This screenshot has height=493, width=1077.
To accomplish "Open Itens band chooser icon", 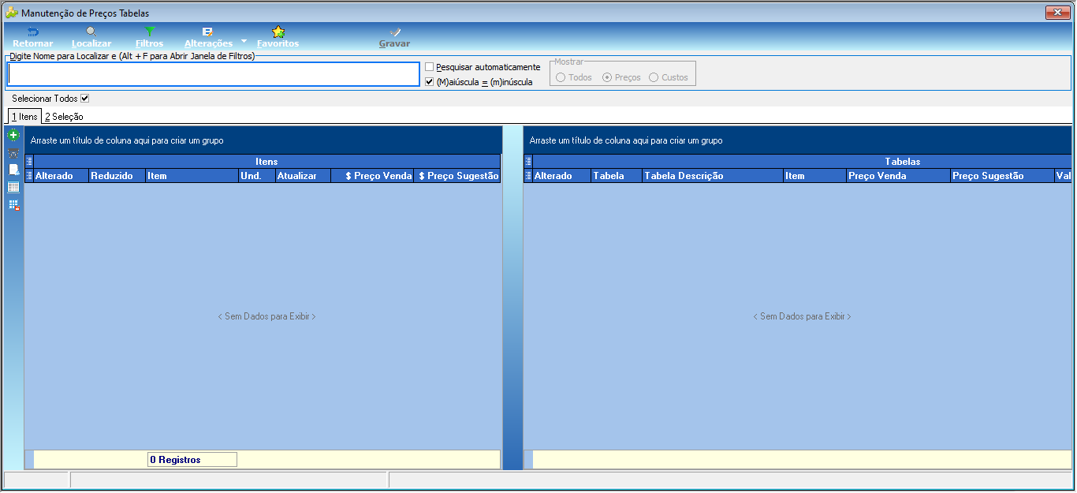I will 29,162.
